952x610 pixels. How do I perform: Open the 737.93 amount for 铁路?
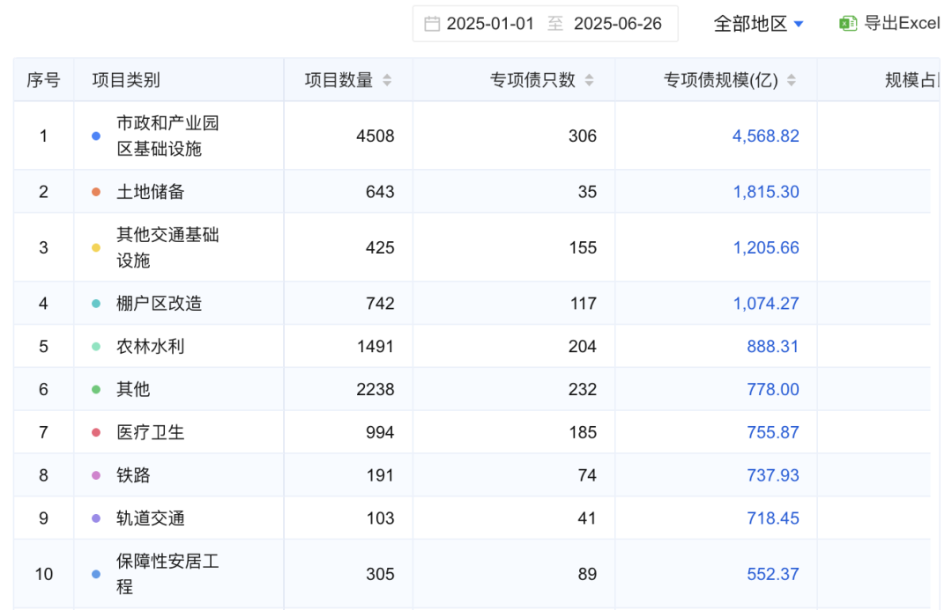(772, 475)
